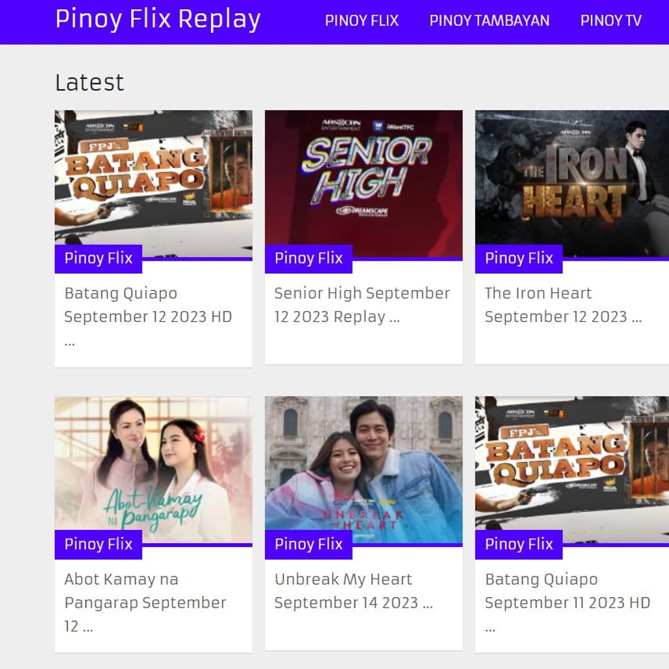Open the PINOY TV menu item
The height and width of the screenshot is (669, 669).
click(x=612, y=20)
